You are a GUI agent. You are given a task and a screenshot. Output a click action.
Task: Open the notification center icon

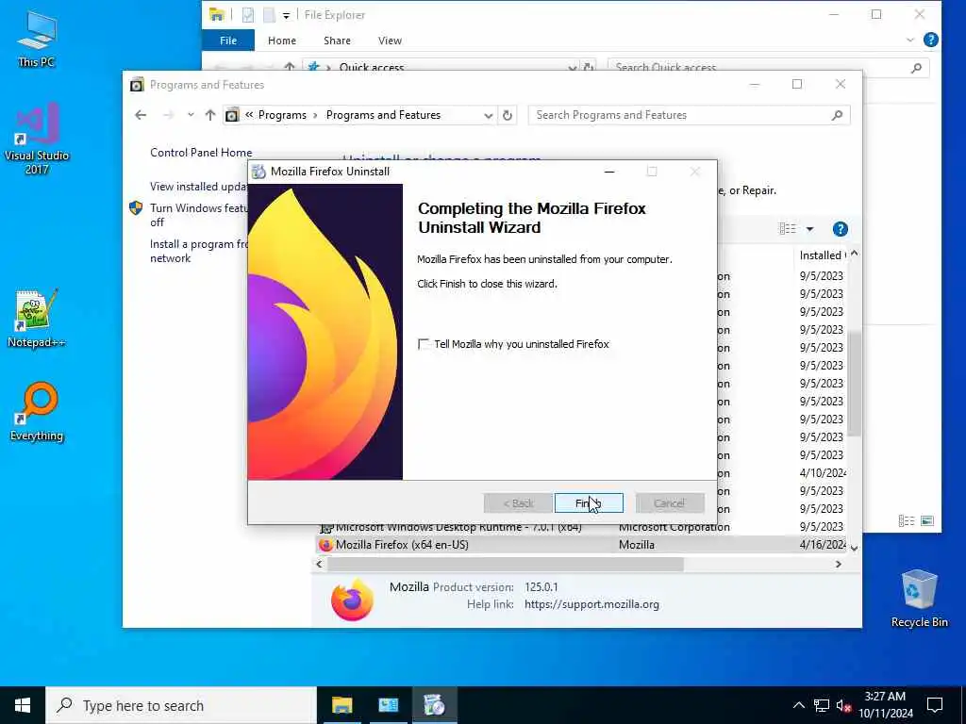pos(935,705)
